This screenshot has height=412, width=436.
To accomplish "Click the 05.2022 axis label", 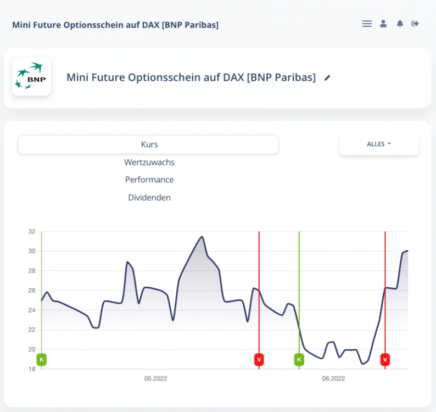I will coord(156,378).
